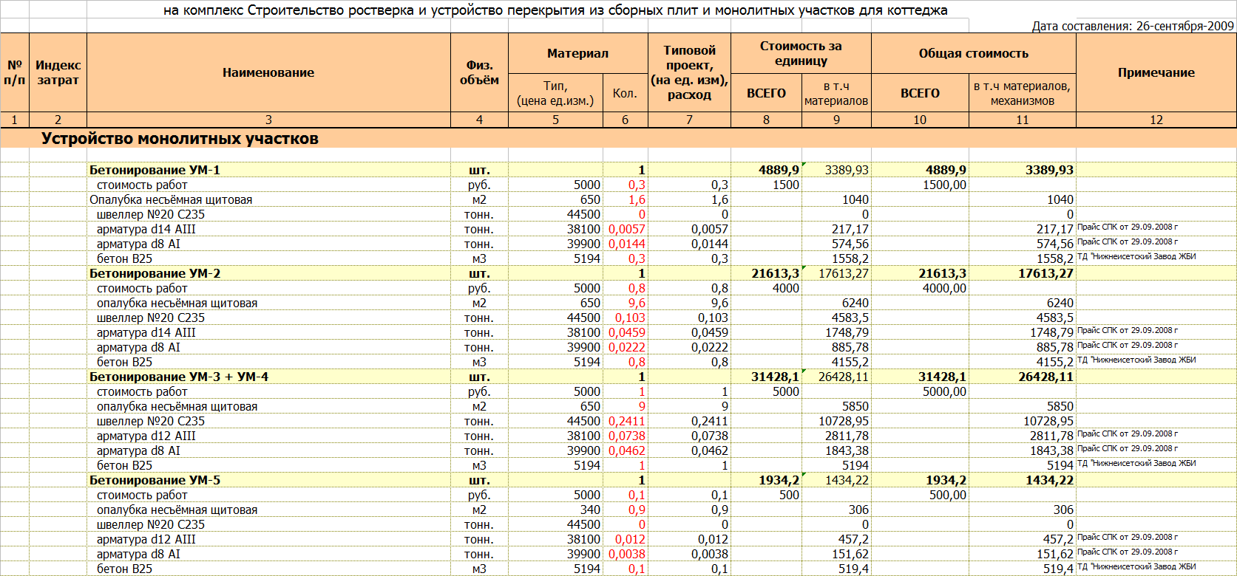
Task: Select the "Индекс затрат" header cell
Action: [58, 72]
